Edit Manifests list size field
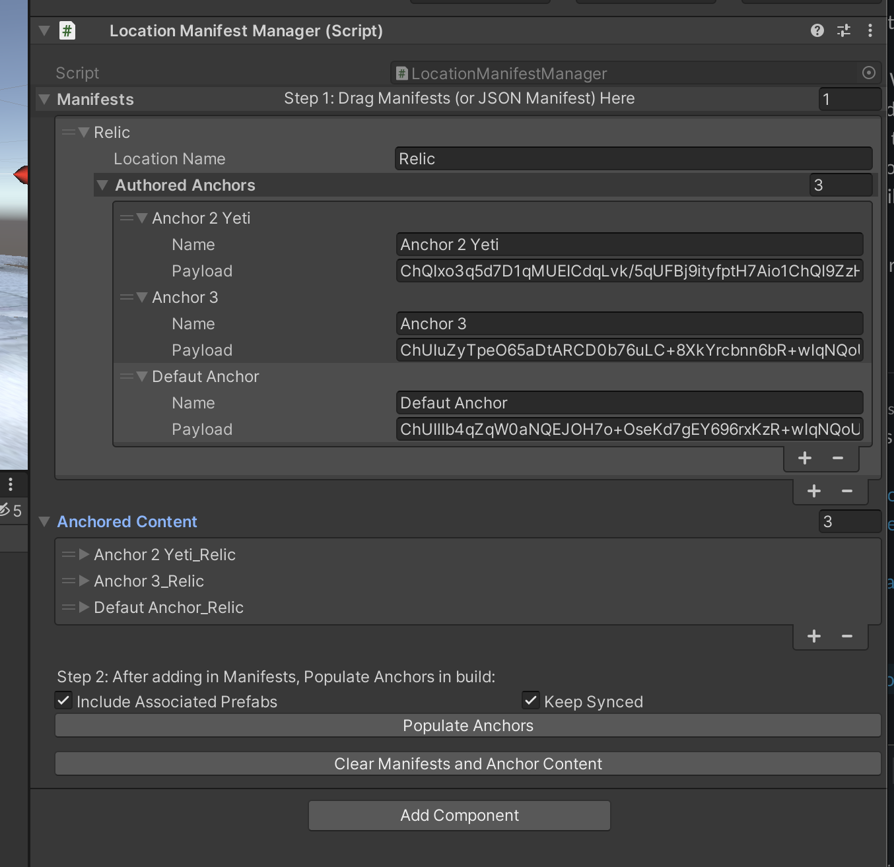Screen dimensions: 894x867 [850, 100]
